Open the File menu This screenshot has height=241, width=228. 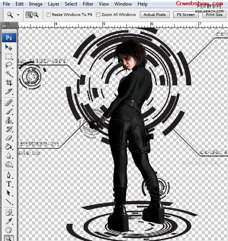point(6,4)
